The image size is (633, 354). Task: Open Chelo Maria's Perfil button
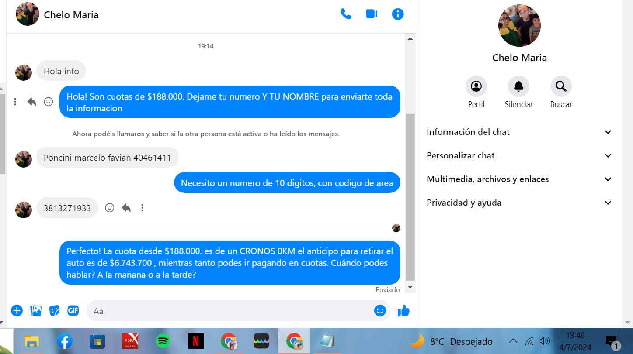[x=476, y=86]
